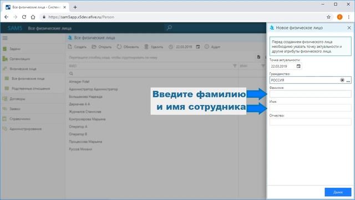355x200 pixels.
Task: Click the clock icon before toolbar date
Action: (171, 47)
